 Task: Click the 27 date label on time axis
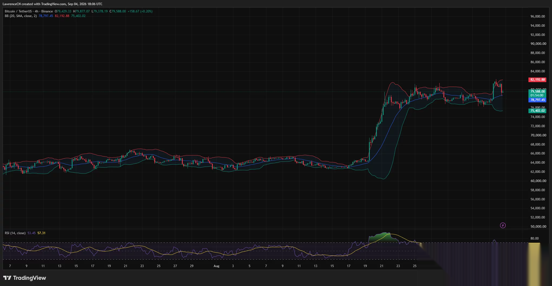pos(175,266)
